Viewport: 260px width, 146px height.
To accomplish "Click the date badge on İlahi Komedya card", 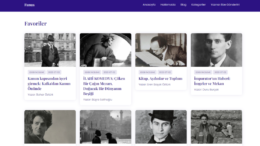I will [109, 72].
